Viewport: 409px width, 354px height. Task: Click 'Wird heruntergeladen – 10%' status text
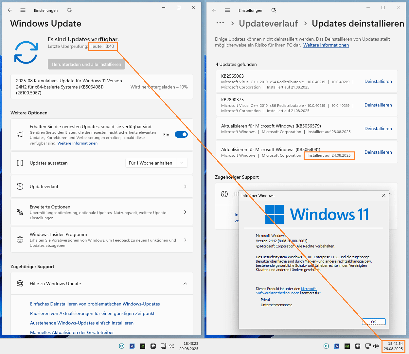click(159, 87)
